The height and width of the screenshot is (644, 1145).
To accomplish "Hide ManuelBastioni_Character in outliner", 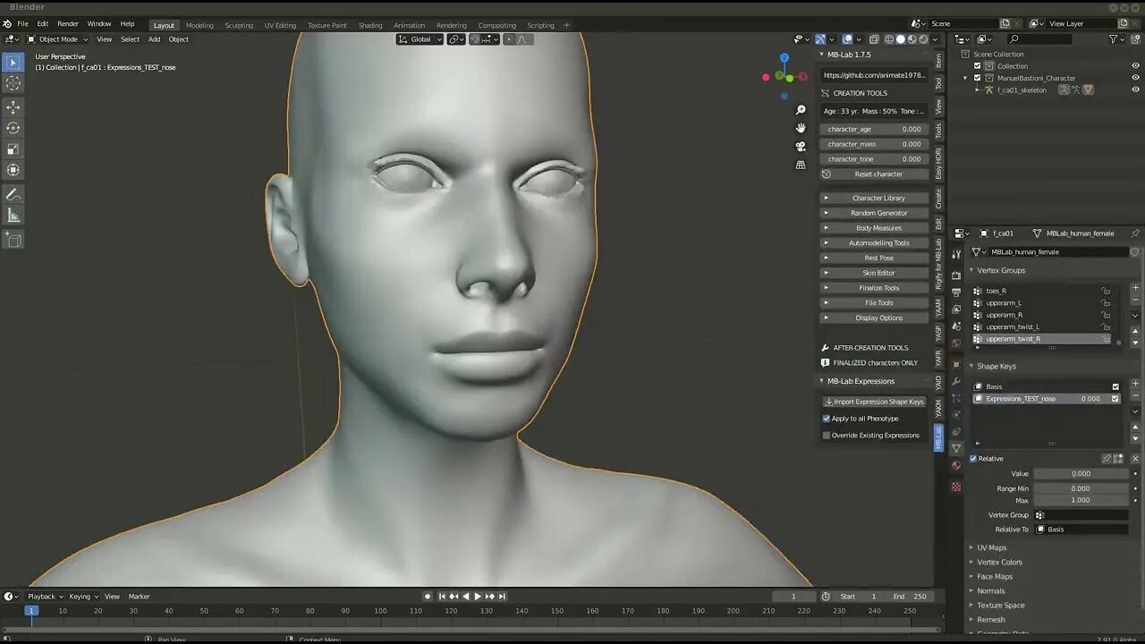I will click(x=1135, y=78).
